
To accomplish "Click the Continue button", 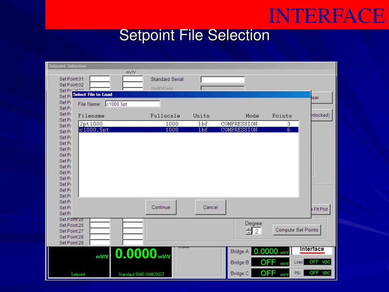I will (161, 207).
